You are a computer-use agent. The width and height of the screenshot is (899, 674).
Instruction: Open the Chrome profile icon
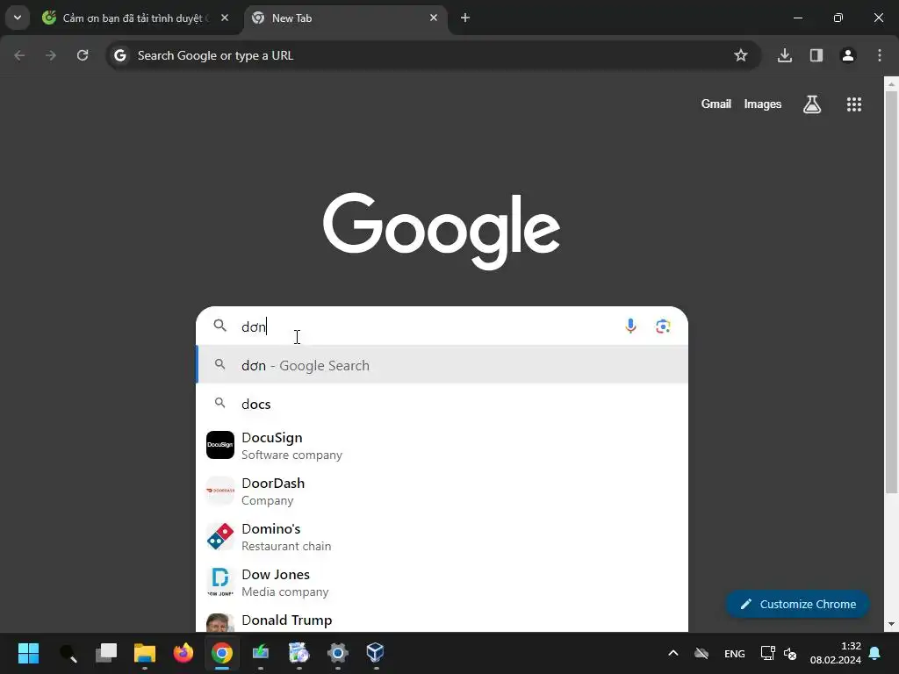(848, 55)
